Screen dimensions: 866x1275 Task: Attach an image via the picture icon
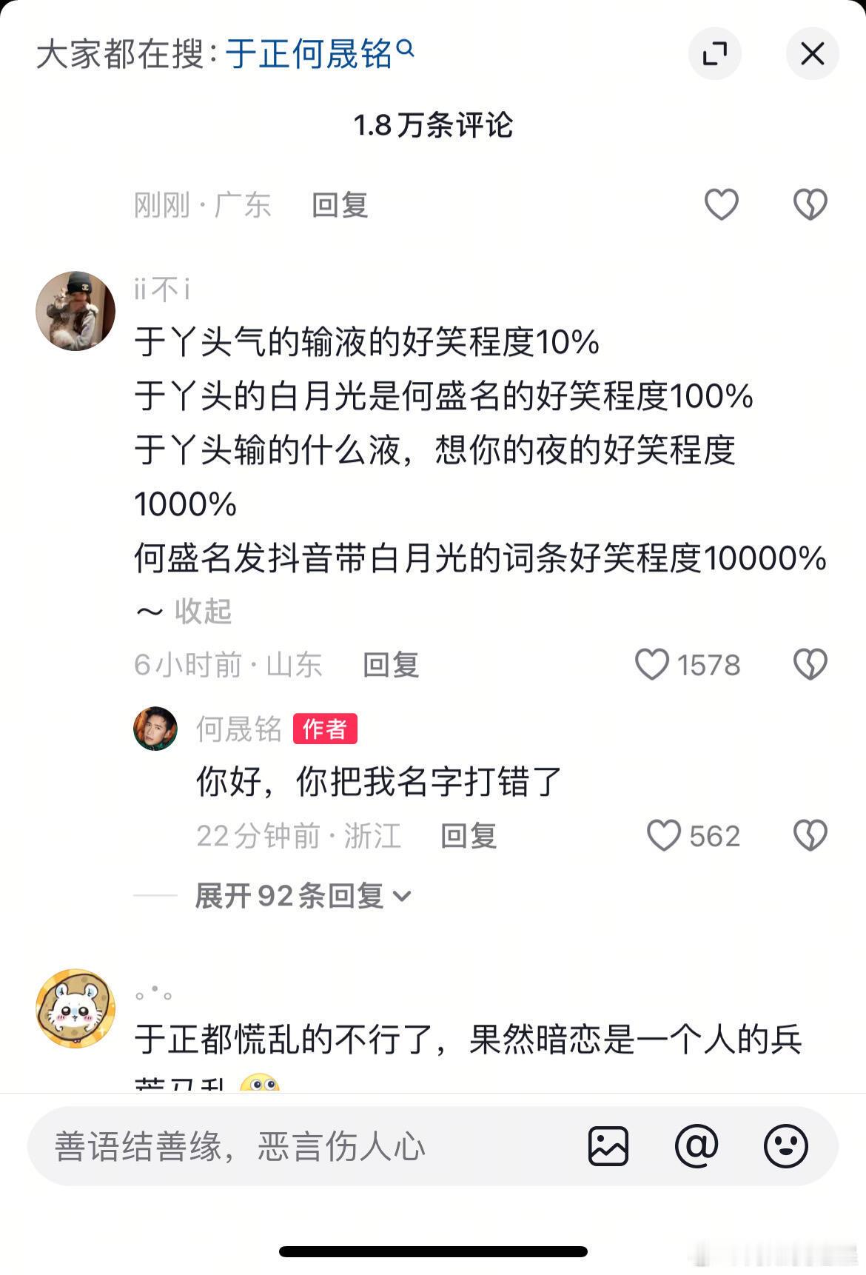608,1146
